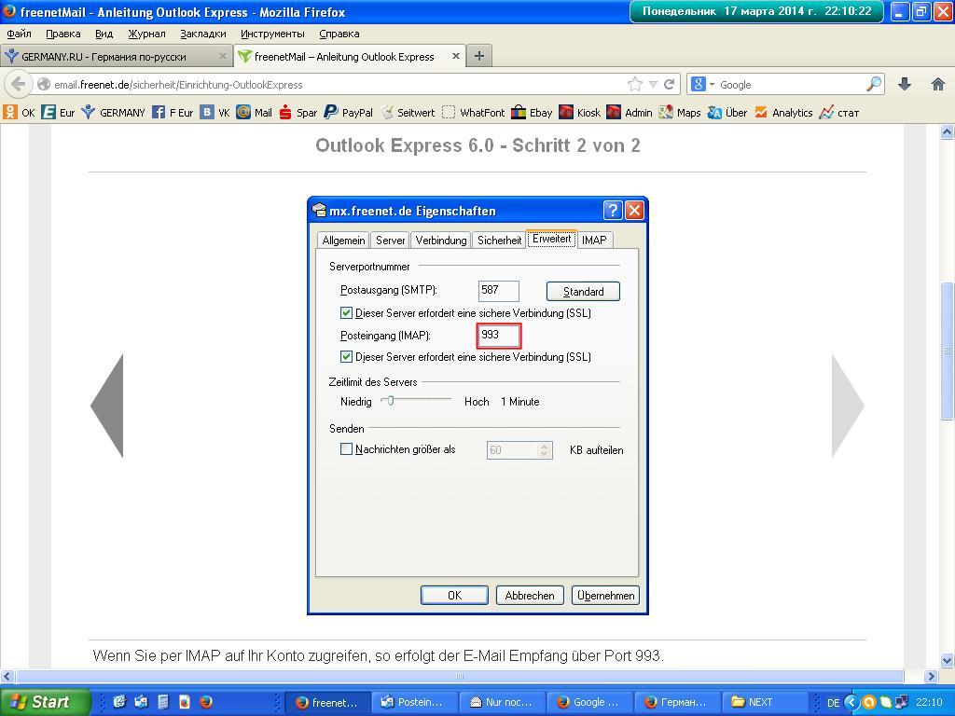Open the Файл menu
Viewport: 955px width, 716px height.
click(19, 34)
